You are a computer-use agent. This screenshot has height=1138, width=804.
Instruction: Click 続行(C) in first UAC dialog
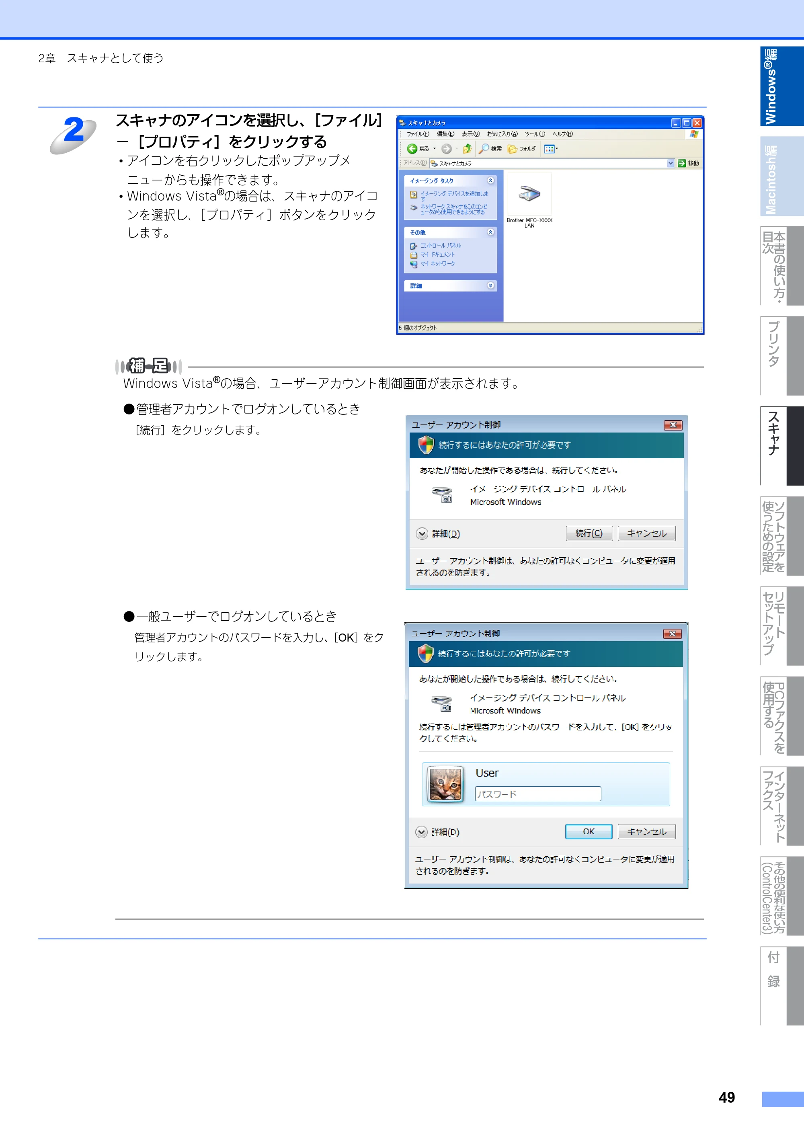(589, 533)
